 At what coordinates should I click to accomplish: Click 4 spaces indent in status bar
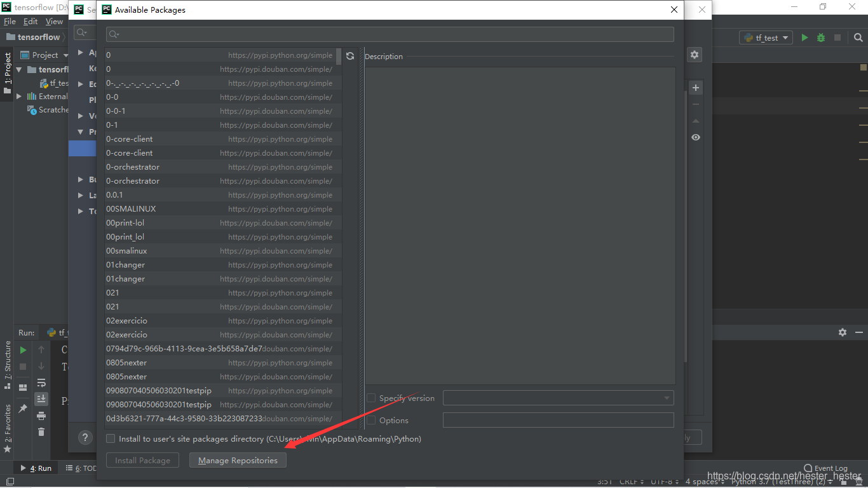point(705,482)
